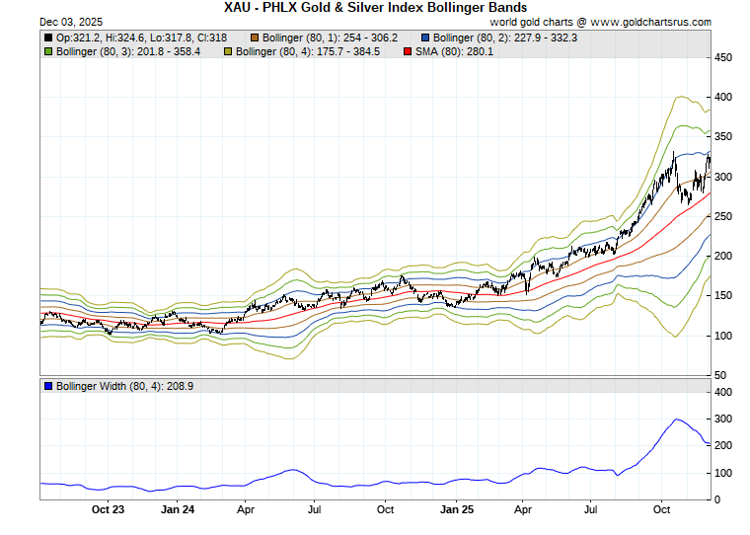Click the Jan 24 x-axis label
Image resolution: width=750 pixels, height=535 pixels.
click(x=178, y=510)
